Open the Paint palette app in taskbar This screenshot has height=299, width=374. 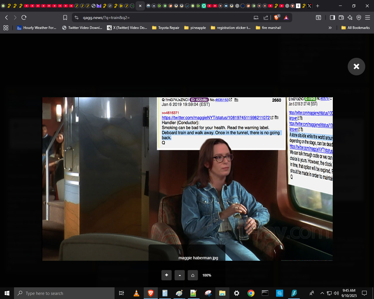(179, 293)
